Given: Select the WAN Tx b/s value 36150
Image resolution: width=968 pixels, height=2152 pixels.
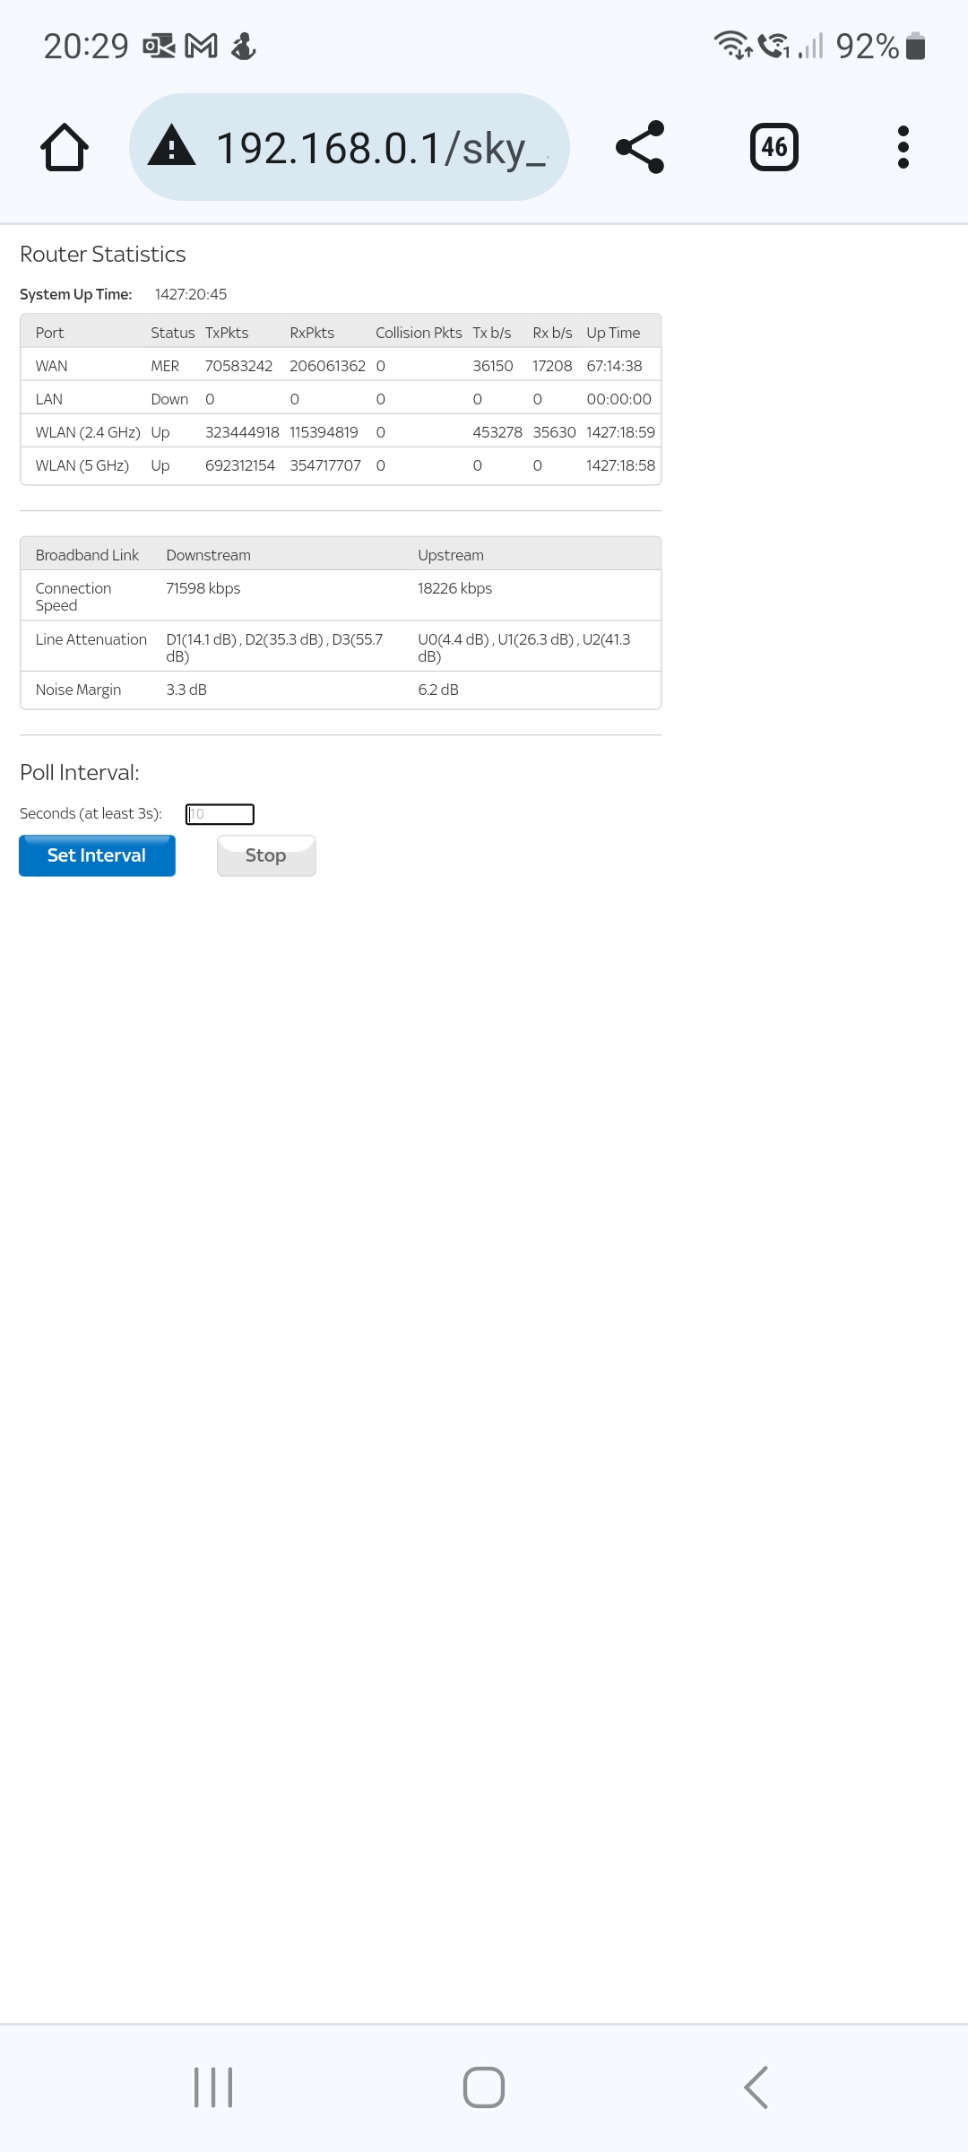Looking at the screenshot, I should click(x=493, y=366).
